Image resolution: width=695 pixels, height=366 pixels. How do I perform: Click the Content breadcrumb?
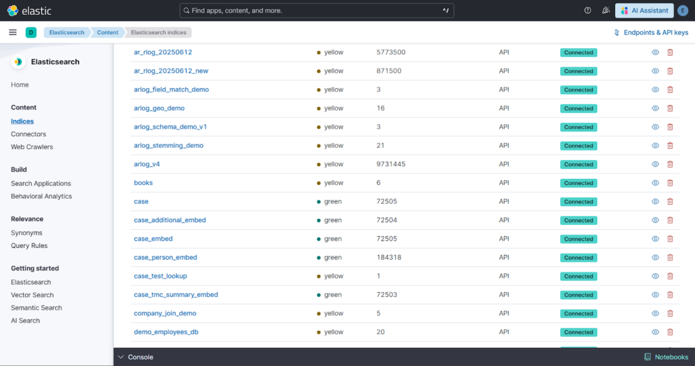pyautogui.click(x=107, y=33)
